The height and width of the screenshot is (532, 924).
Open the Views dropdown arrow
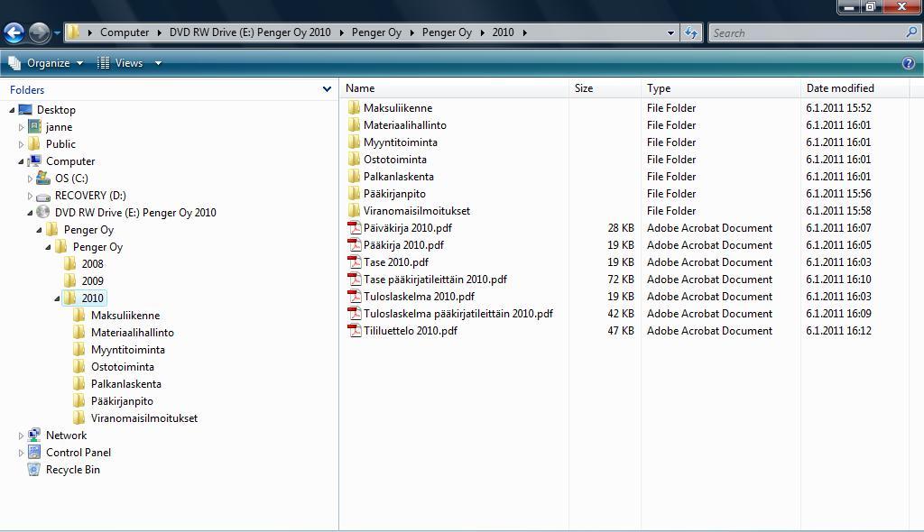pyautogui.click(x=158, y=63)
